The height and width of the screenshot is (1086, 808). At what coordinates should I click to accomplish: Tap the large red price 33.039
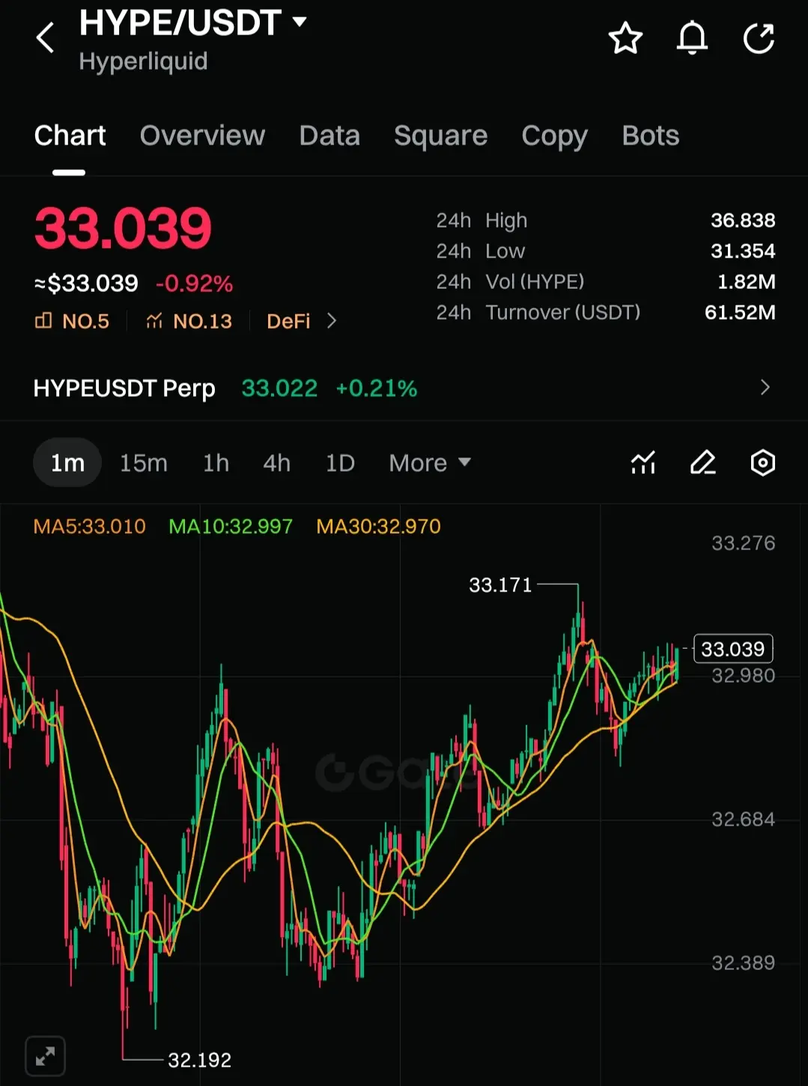(124, 228)
